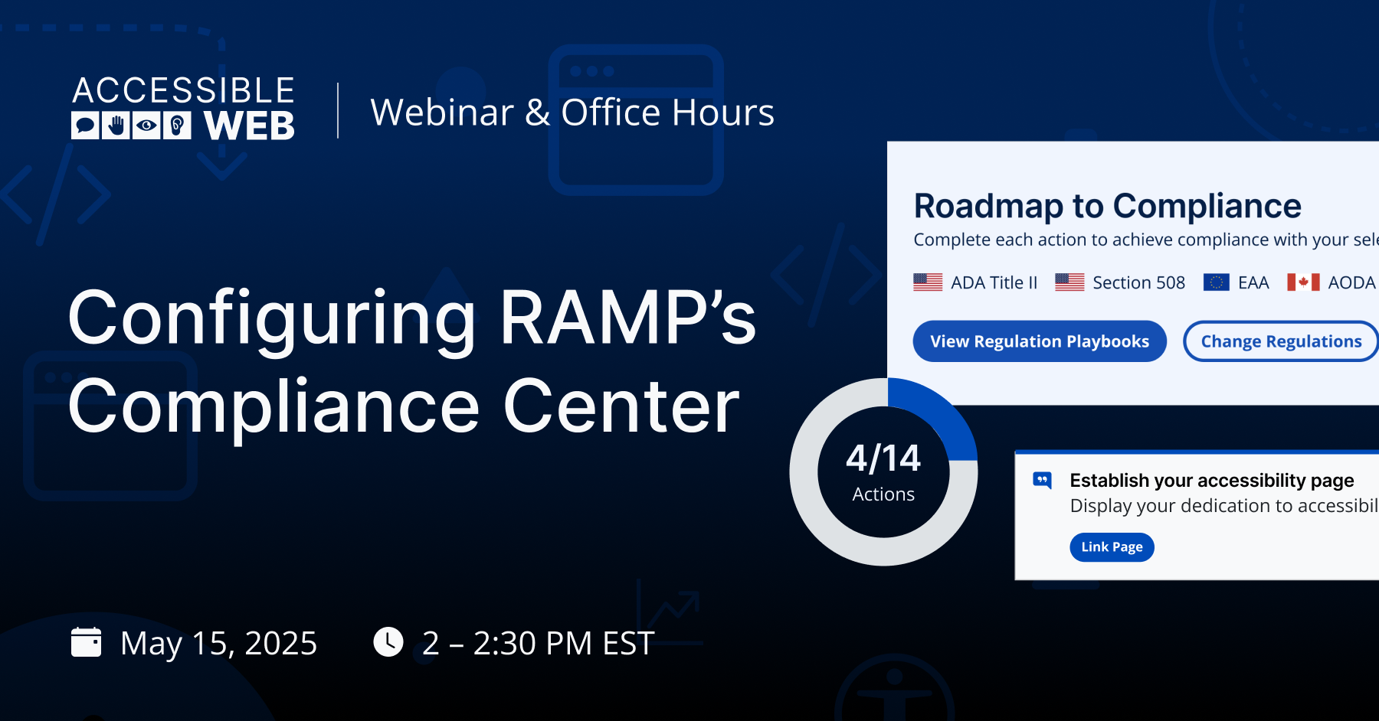Viewport: 1379px width, 721px height.
Task: Select the Establish your accessibility page title
Action: click(1211, 481)
